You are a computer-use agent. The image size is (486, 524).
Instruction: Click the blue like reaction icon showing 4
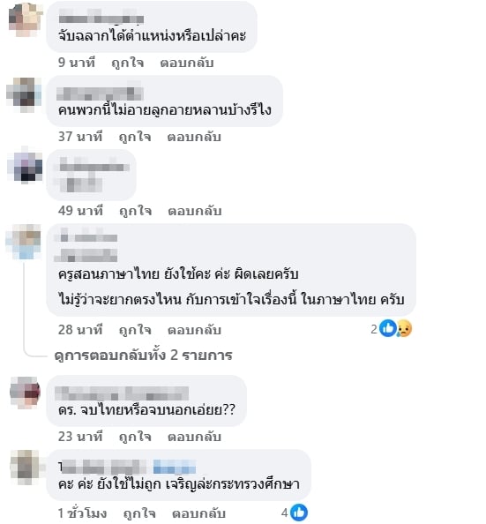click(x=299, y=513)
